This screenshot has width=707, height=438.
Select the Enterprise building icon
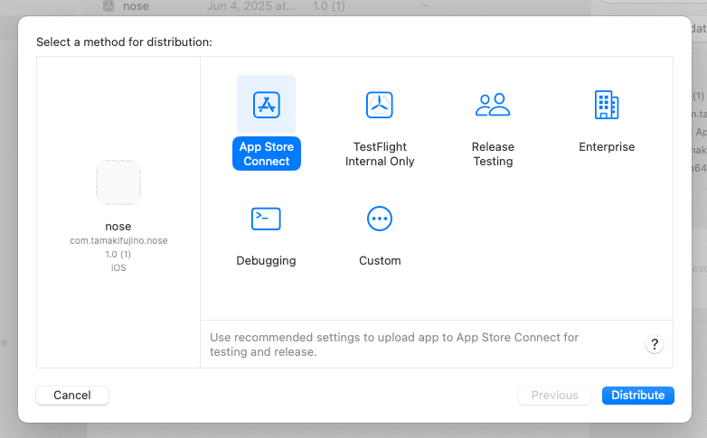tap(607, 104)
